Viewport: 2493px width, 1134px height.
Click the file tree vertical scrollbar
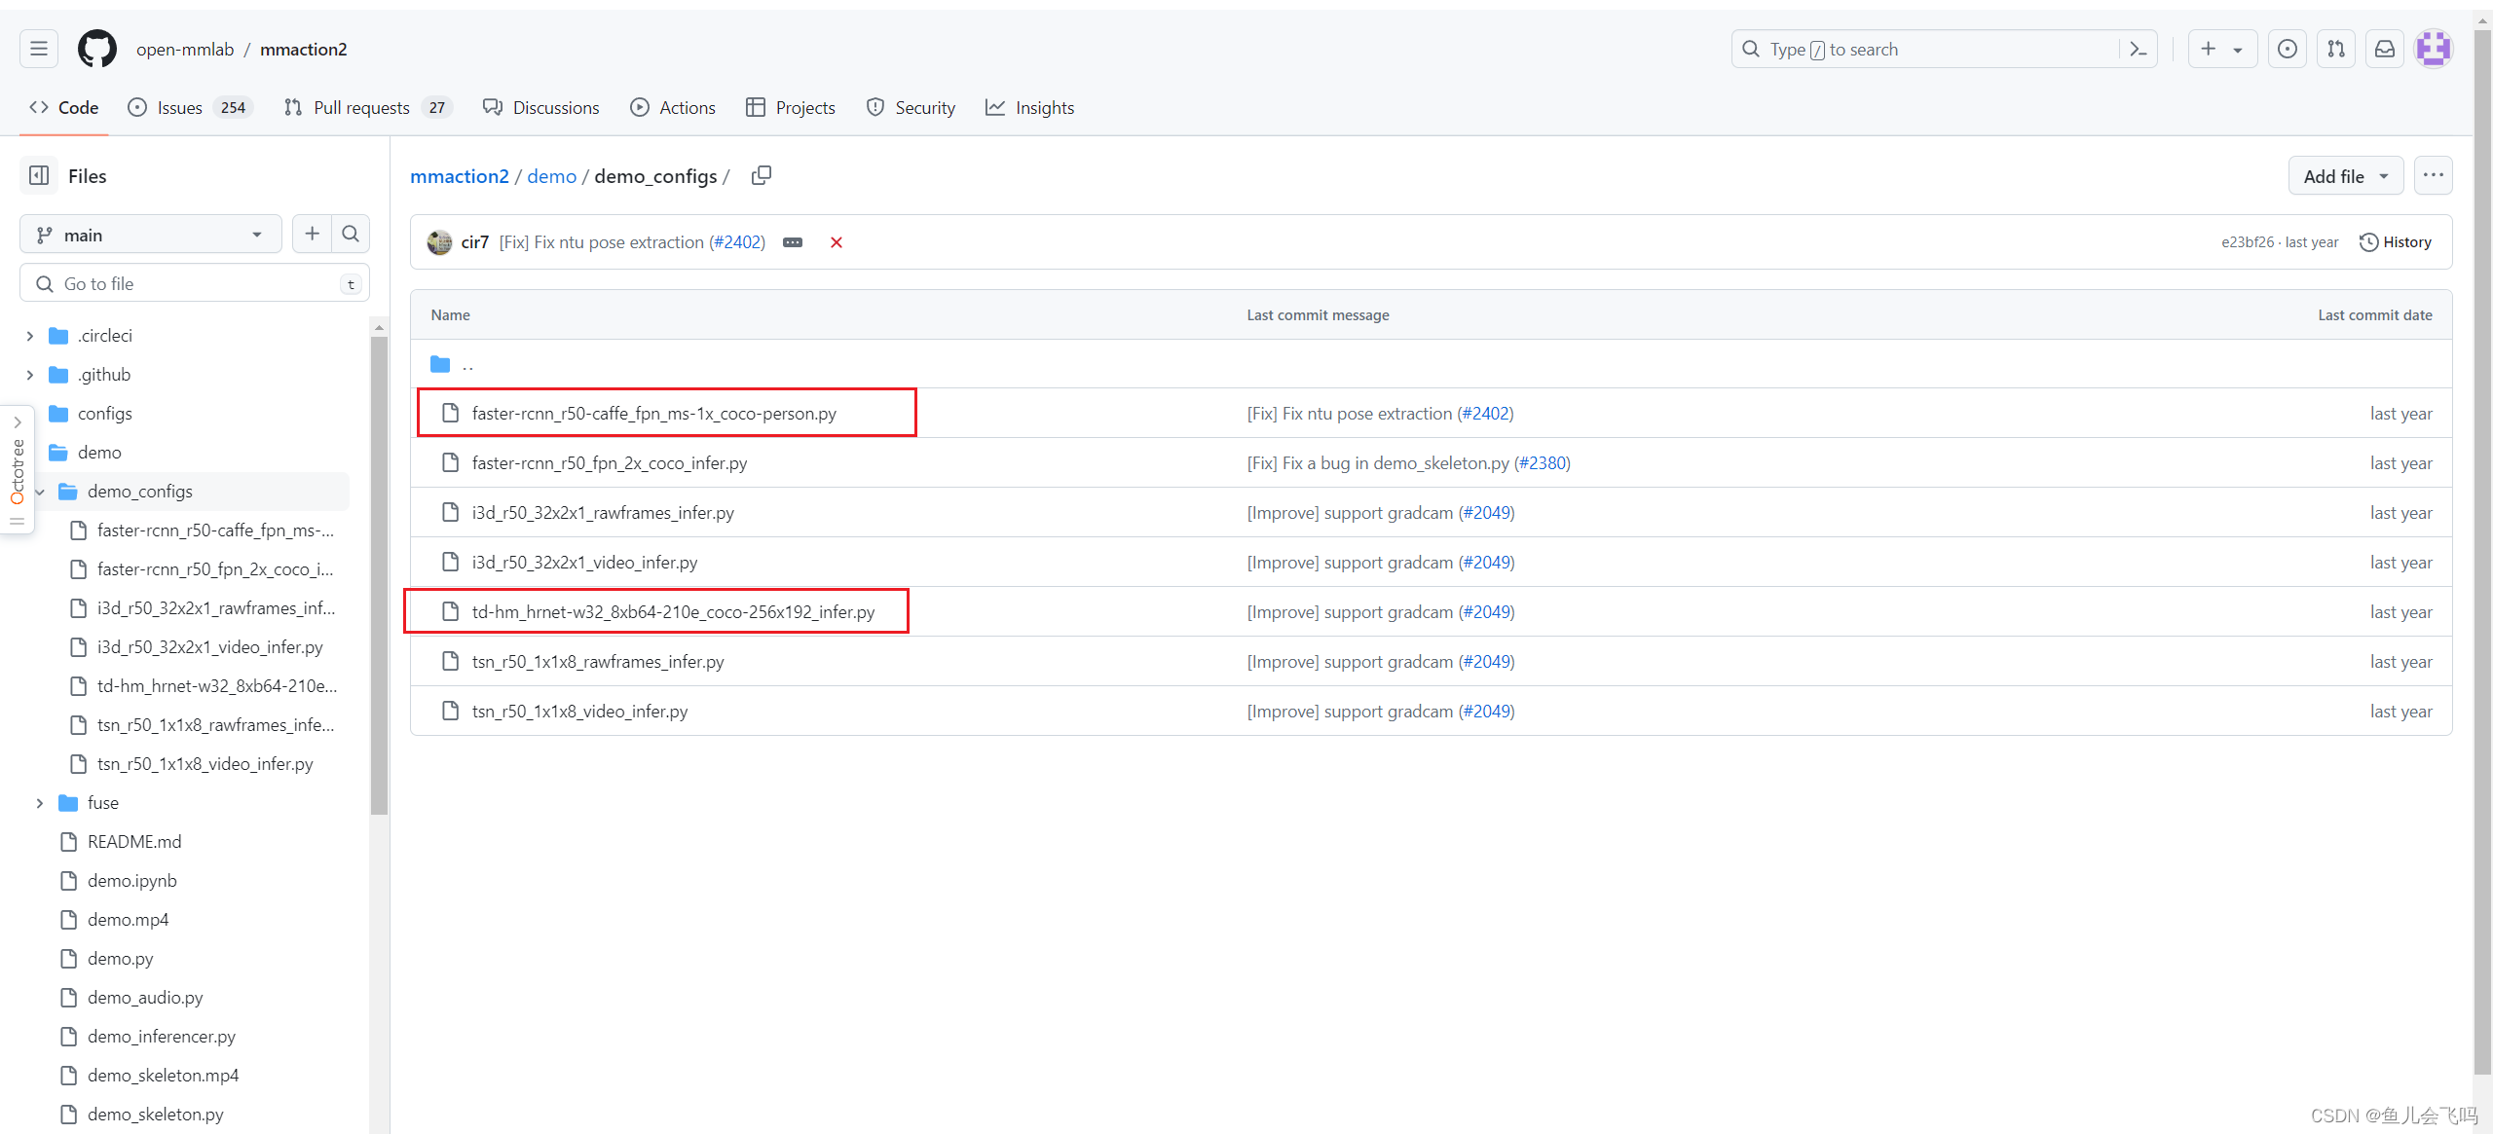click(379, 574)
